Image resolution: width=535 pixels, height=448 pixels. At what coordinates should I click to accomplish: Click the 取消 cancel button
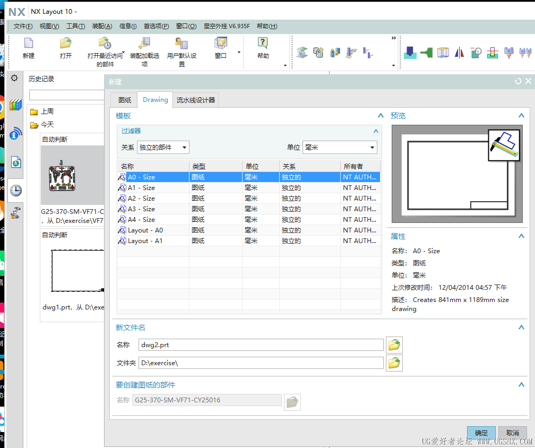click(513, 433)
